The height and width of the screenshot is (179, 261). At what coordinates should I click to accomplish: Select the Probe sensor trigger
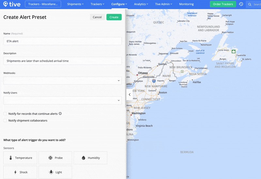55,158
